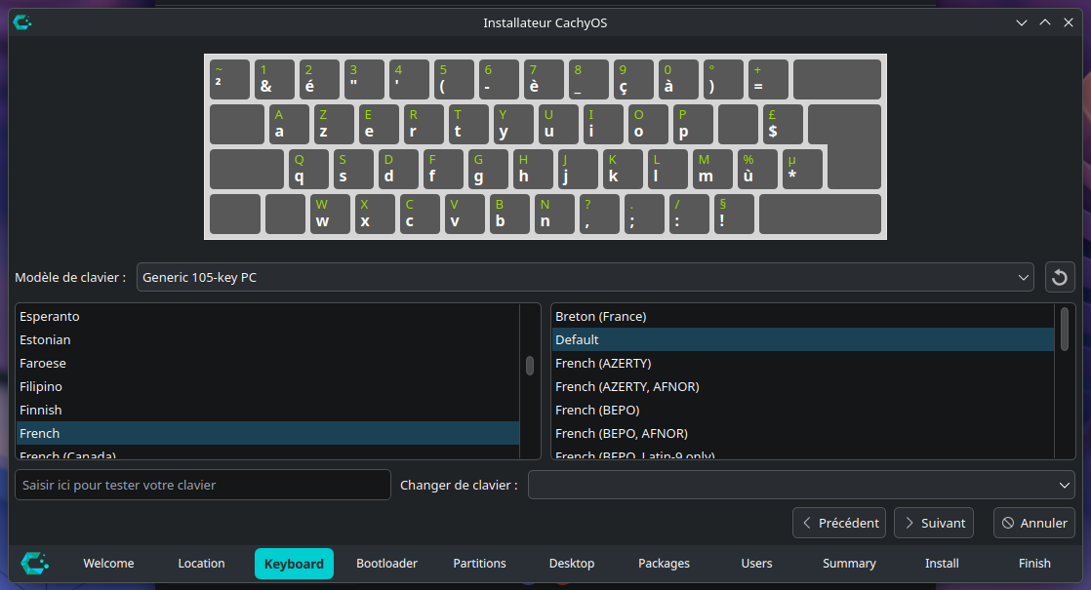This screenshot has width=1091, height=590.
Task: Cancel installation with Annuler button
Action: [x=1034, y=523]
